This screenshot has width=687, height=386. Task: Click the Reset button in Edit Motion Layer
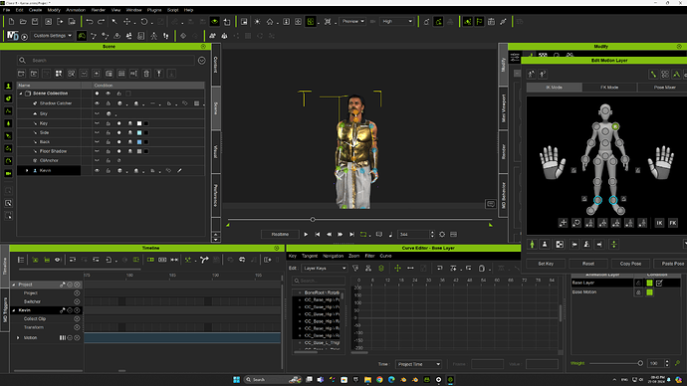click(588, 264)
